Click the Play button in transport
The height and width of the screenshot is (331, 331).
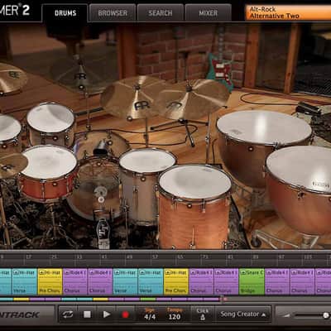pos(107,314)
